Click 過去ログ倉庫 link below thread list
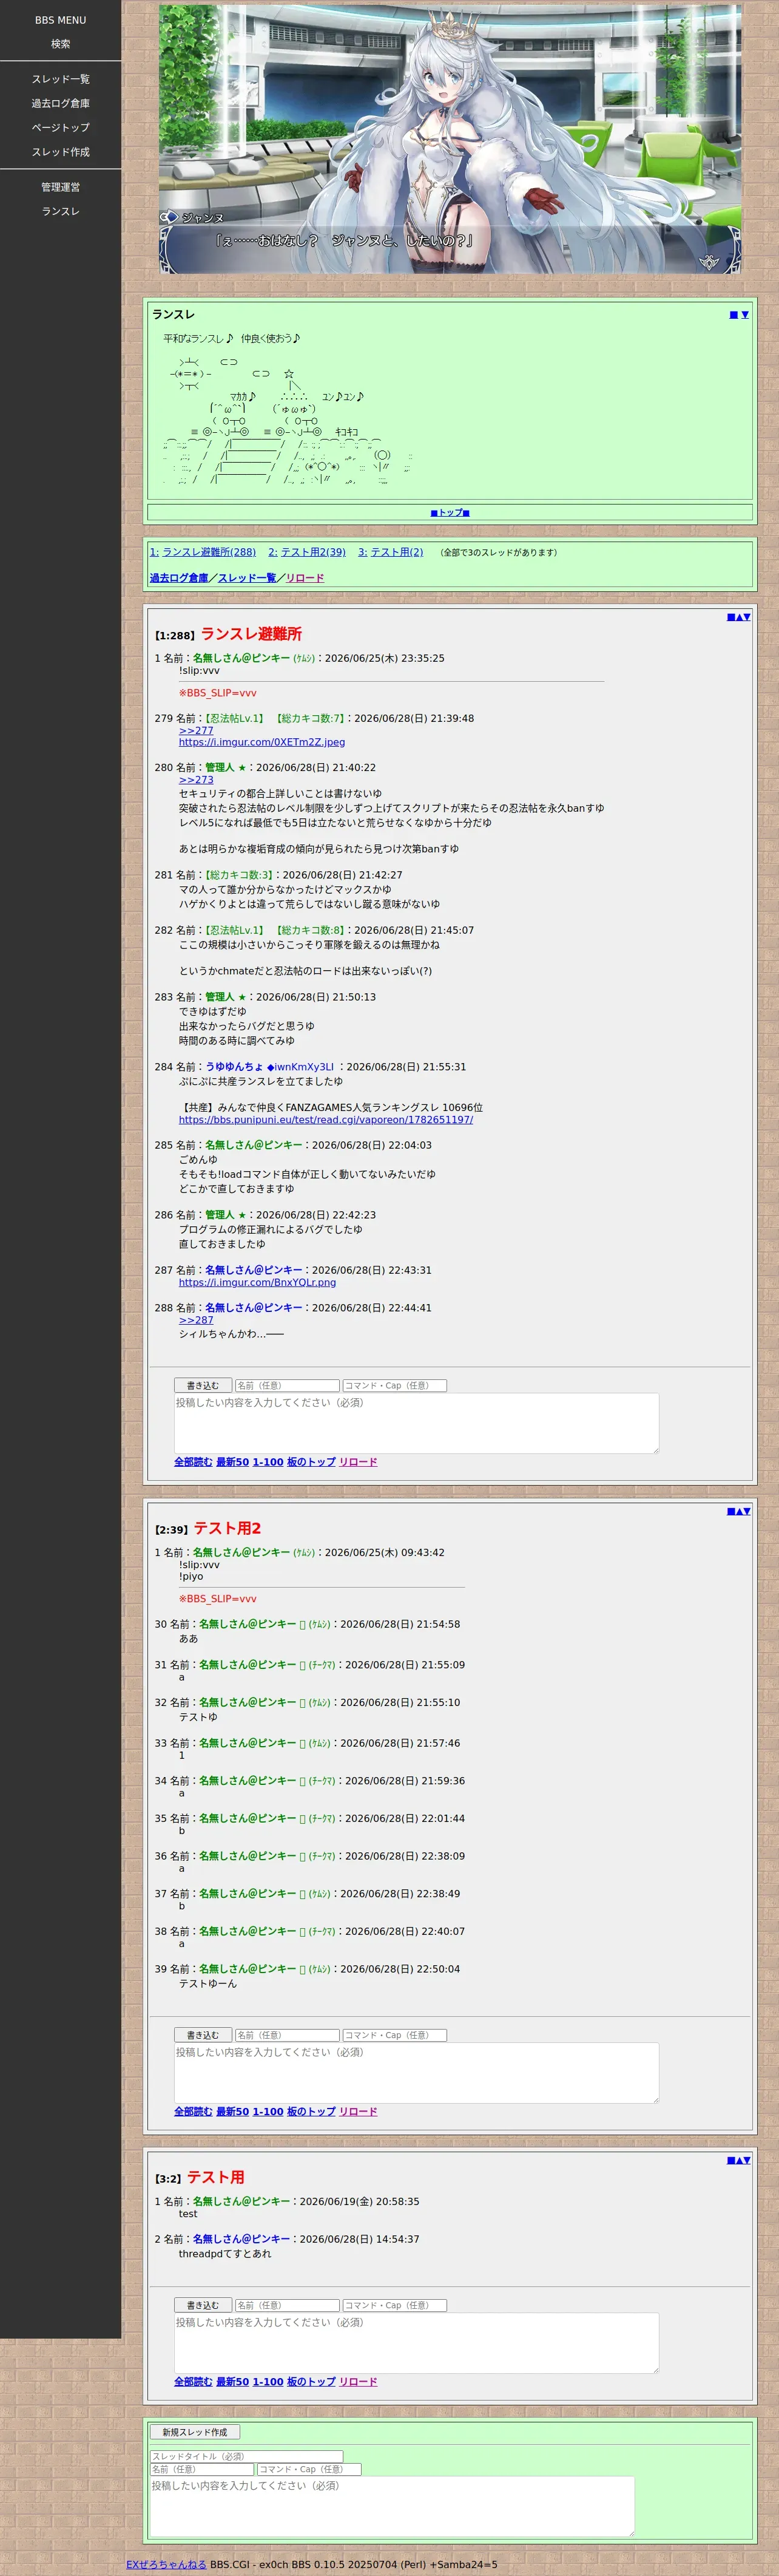The width and height of the screenshot is (779, 2576). pos(179,578)
